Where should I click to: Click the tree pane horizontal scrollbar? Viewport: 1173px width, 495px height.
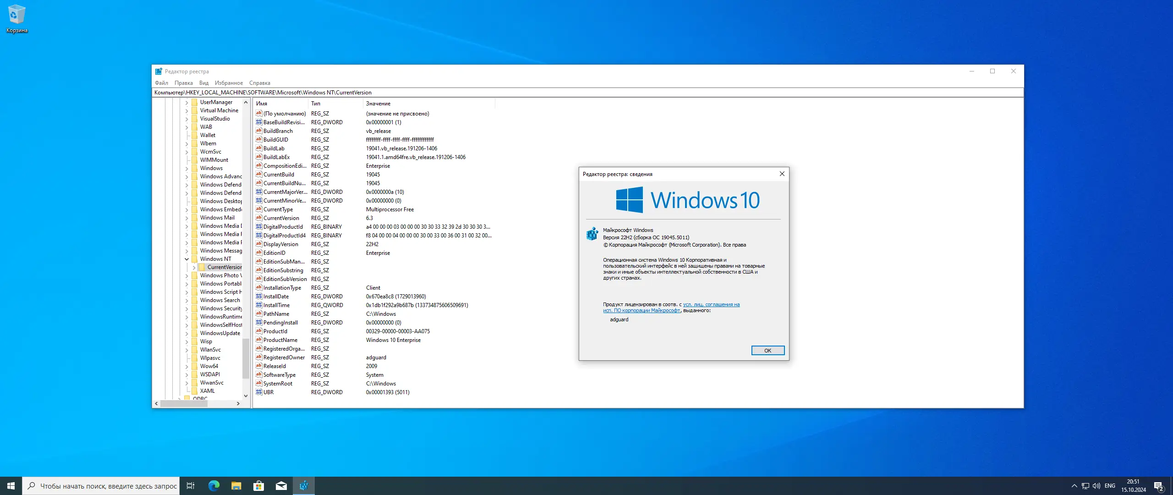[x=183, y=404]
